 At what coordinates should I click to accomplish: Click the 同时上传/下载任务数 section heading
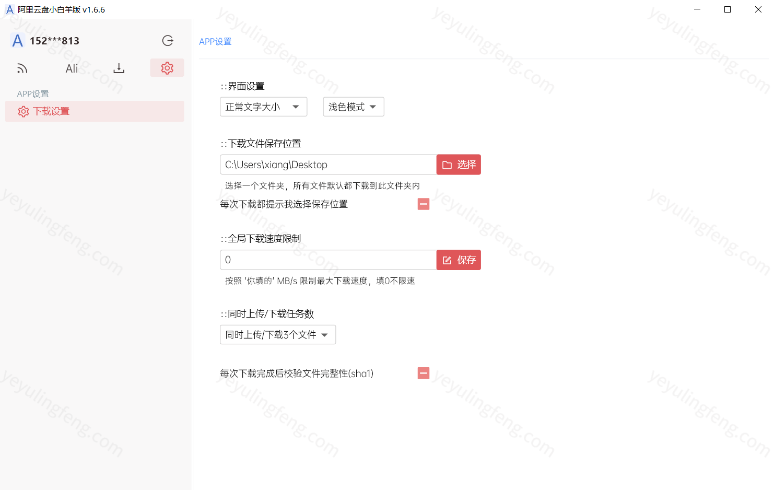coord(267,314)
